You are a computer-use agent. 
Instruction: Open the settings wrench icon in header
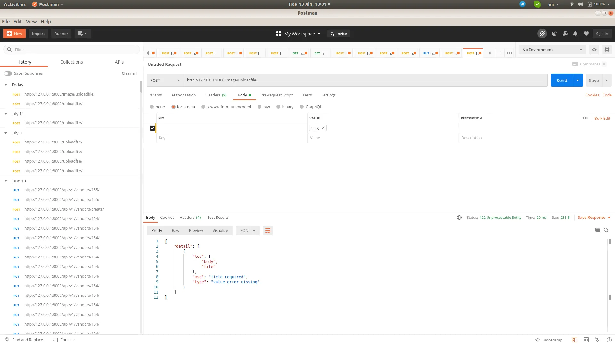tap(565, 34)
